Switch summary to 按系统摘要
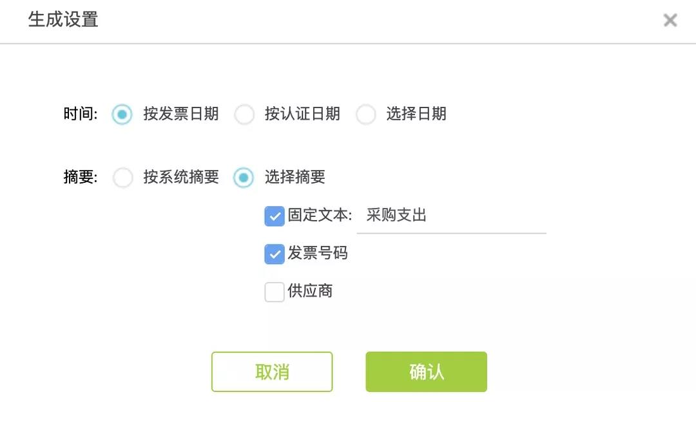The height and width of the screenshot is (430, 696). click(x=122, y=177)
